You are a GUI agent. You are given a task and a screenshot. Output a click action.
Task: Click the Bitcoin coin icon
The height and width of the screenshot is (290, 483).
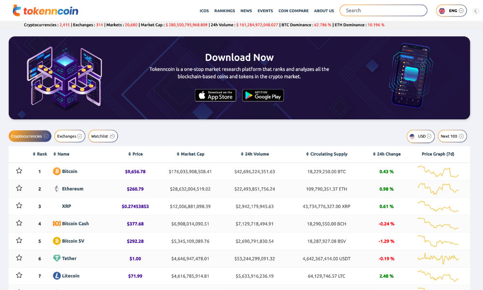(57, 172)
